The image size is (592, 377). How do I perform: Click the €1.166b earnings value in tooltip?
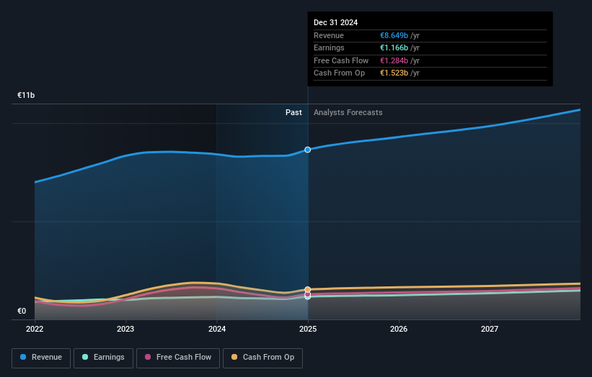pos(394,47)
